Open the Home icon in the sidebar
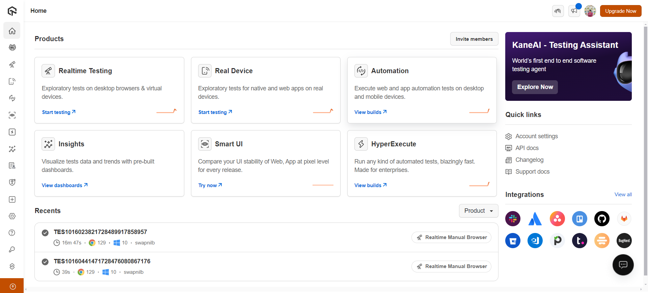The height and width of the screenshot is (293, 648). point(12,31)
